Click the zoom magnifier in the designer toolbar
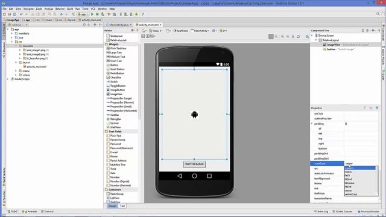 [307, 36]
